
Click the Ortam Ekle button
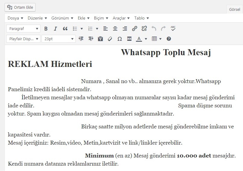[20, 7]
